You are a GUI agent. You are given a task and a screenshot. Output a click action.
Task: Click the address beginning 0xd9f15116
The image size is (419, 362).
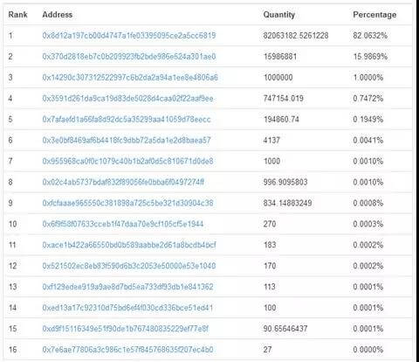(x=126, y=329)
